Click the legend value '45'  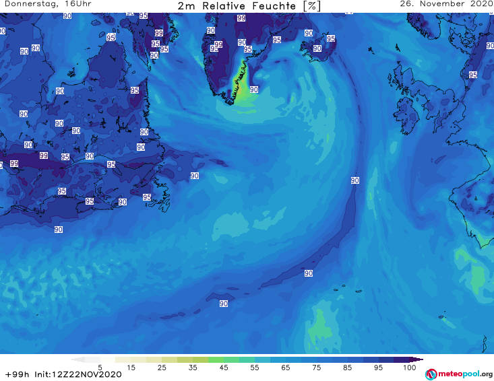(223, 367)
